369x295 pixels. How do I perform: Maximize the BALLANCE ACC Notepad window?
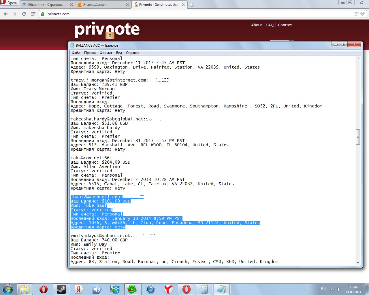click(344, 44)
